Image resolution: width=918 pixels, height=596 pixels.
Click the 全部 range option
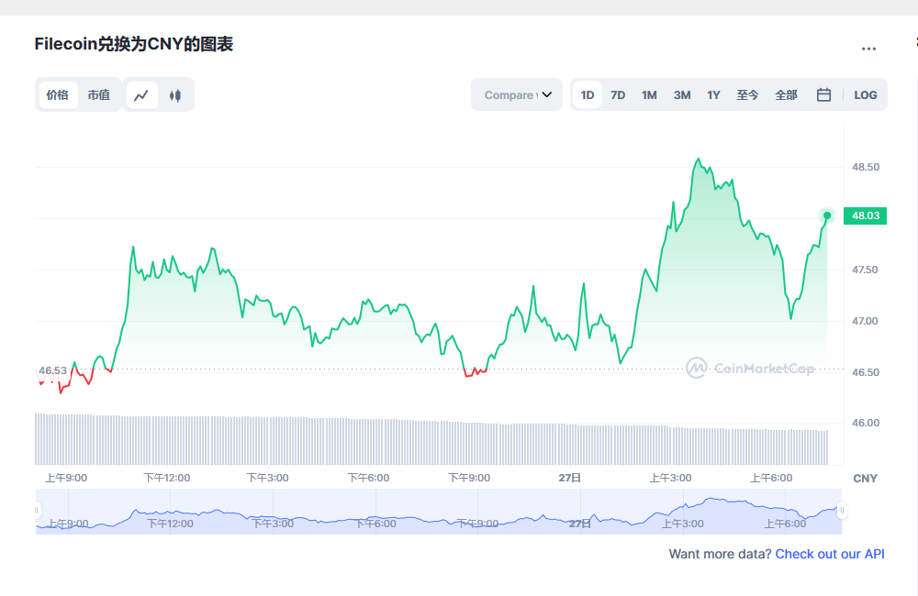786,94
